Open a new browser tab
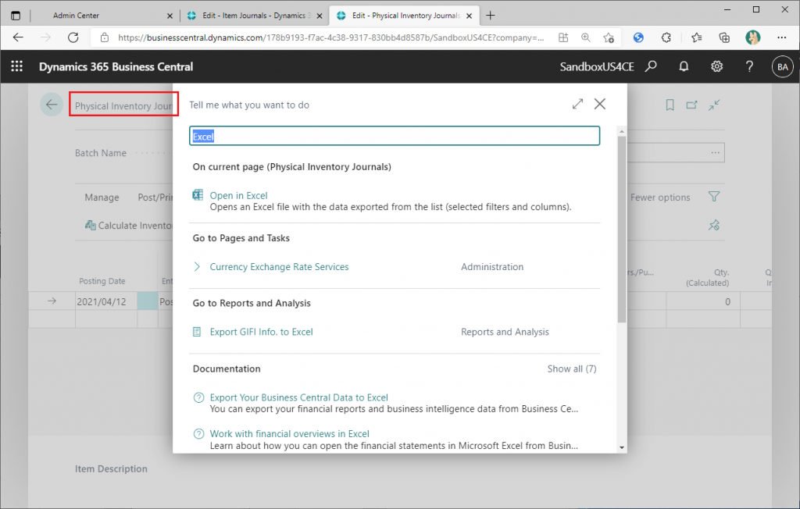 click(491, 16)
